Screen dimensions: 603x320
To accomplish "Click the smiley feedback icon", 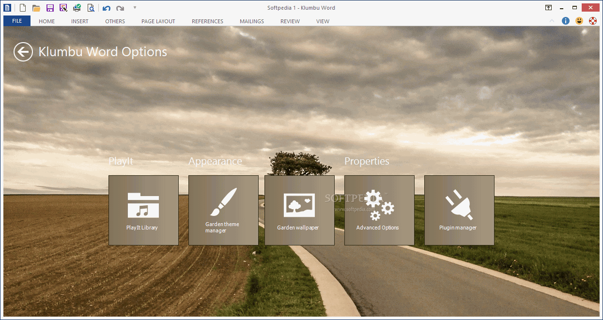I will (x=579, y=21).
